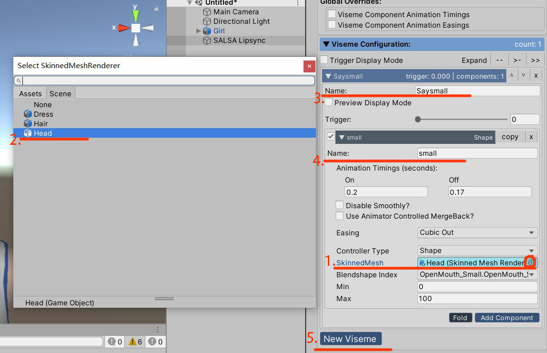Expand the Girl object in the hierarchy

tap(199, 31)
